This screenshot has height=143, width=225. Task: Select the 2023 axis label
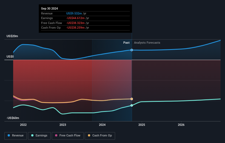[63, 125]
